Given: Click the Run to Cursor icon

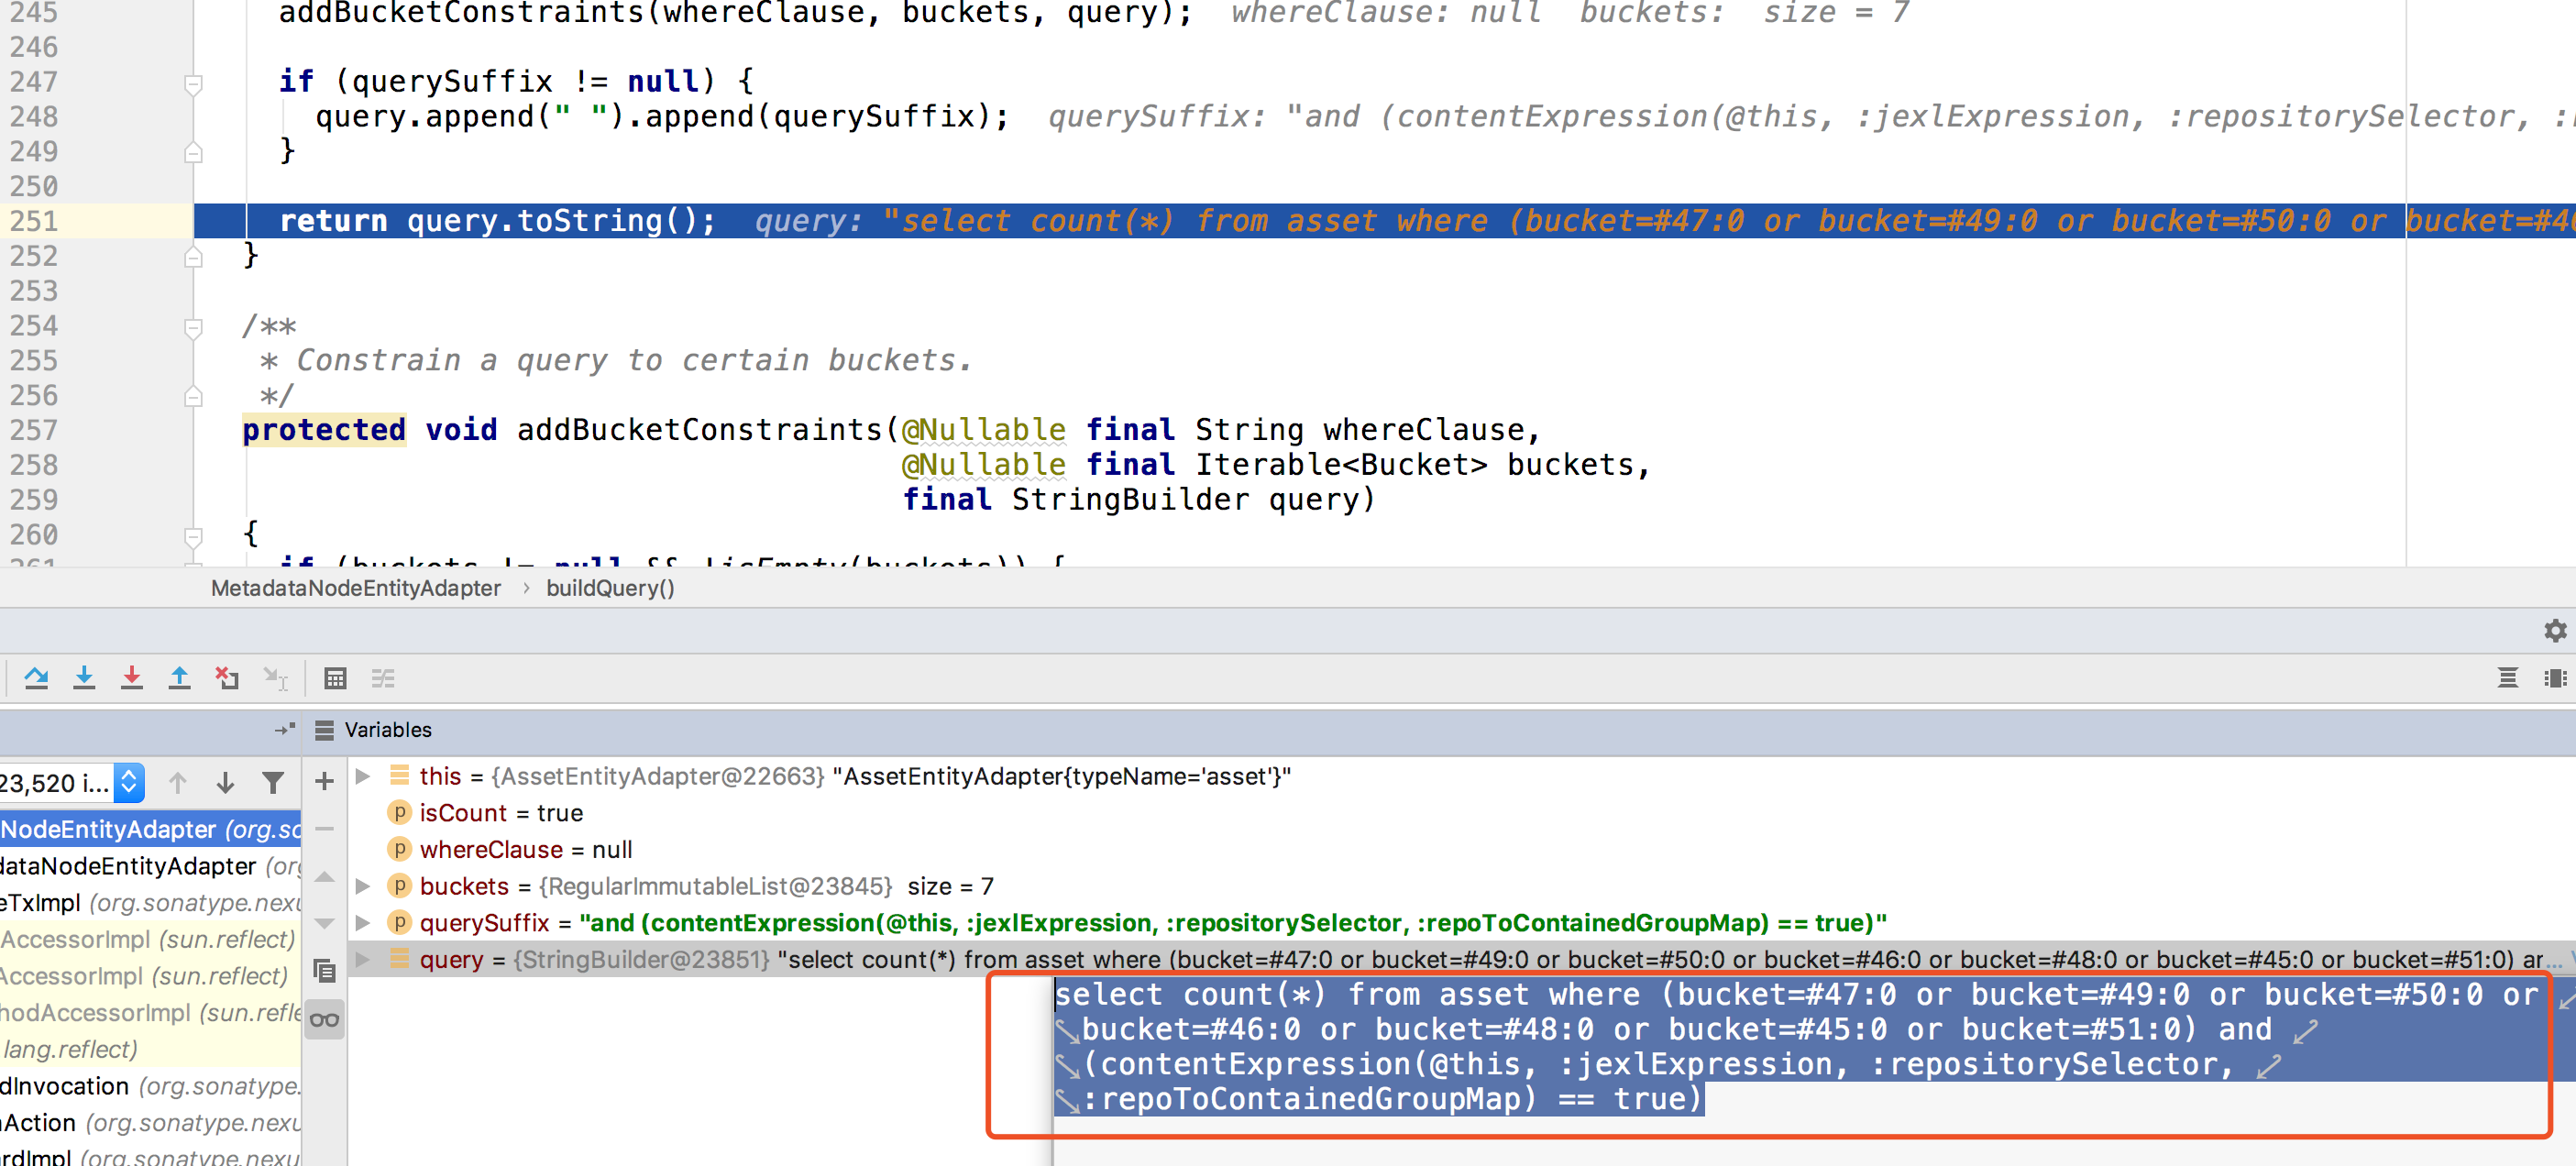Looking at the screenshot, I should (275, 678).
